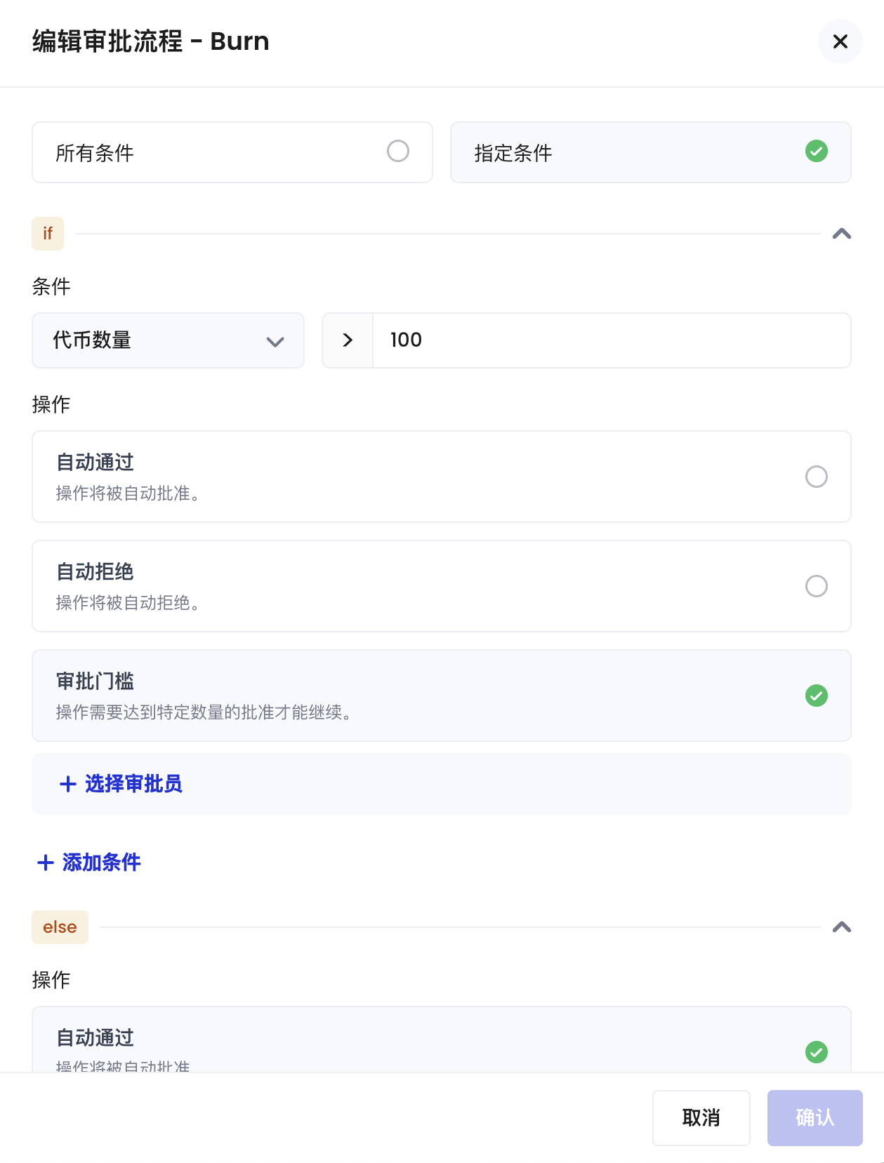Click the comparison operator '>' button
The image size is (884, 1163).
point(347,340)
